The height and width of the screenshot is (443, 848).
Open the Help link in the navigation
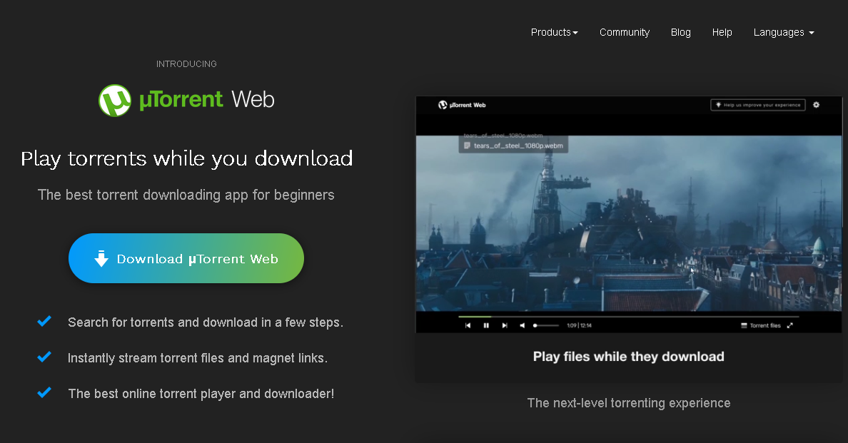coord(722,32)
